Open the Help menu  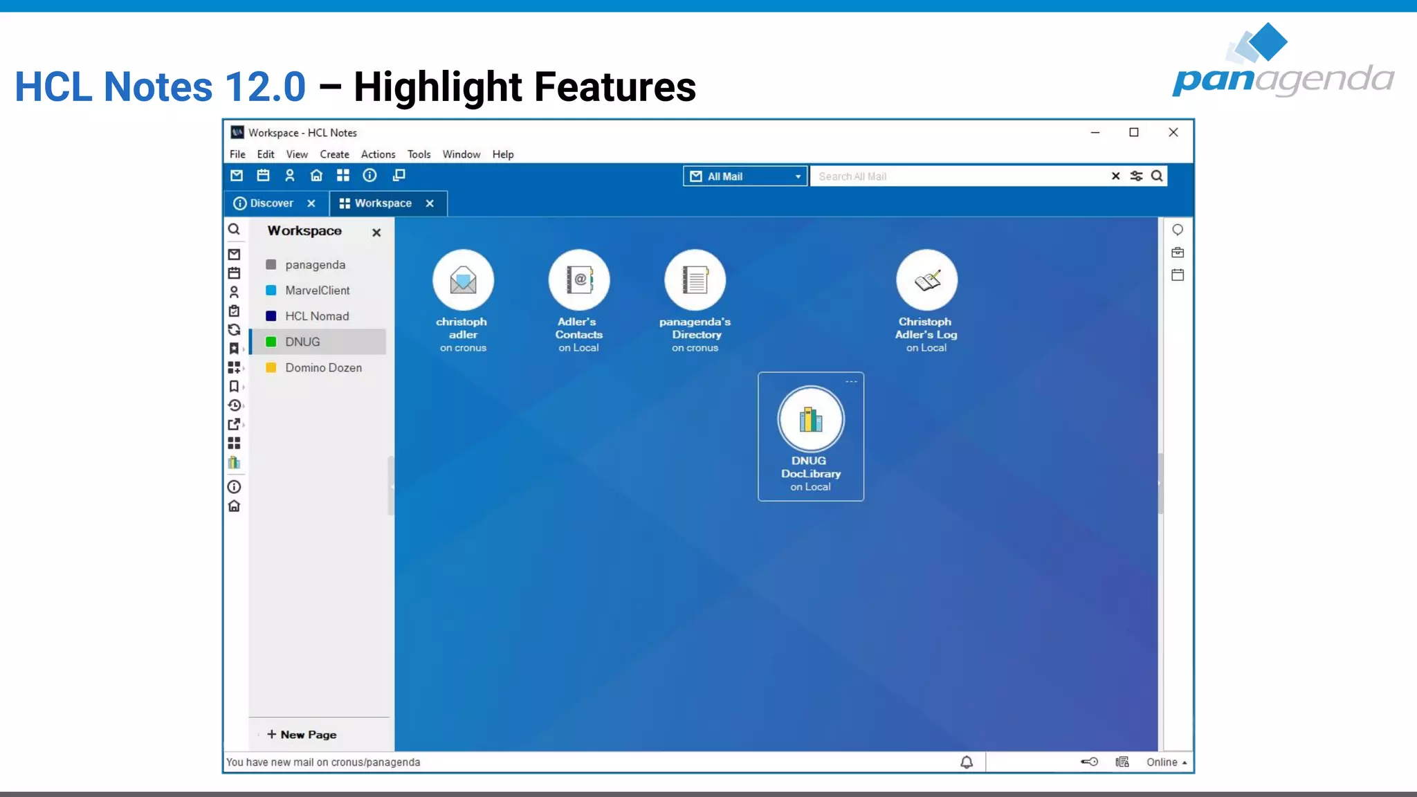pyautogui.click(x=503, y=154)
